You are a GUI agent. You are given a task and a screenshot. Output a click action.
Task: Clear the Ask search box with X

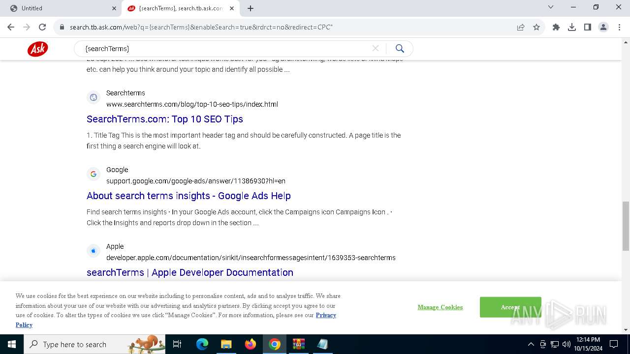(x=376, y=48)
